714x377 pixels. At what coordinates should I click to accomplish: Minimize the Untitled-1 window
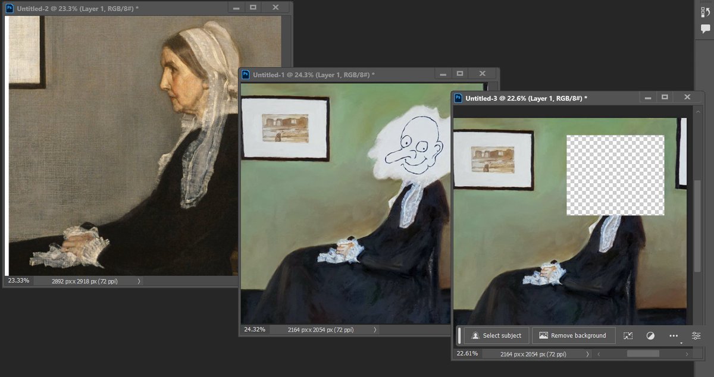[444, 74]
